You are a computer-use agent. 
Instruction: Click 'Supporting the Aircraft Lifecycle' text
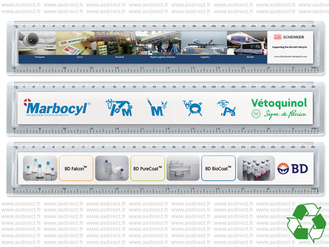(289, 47)
